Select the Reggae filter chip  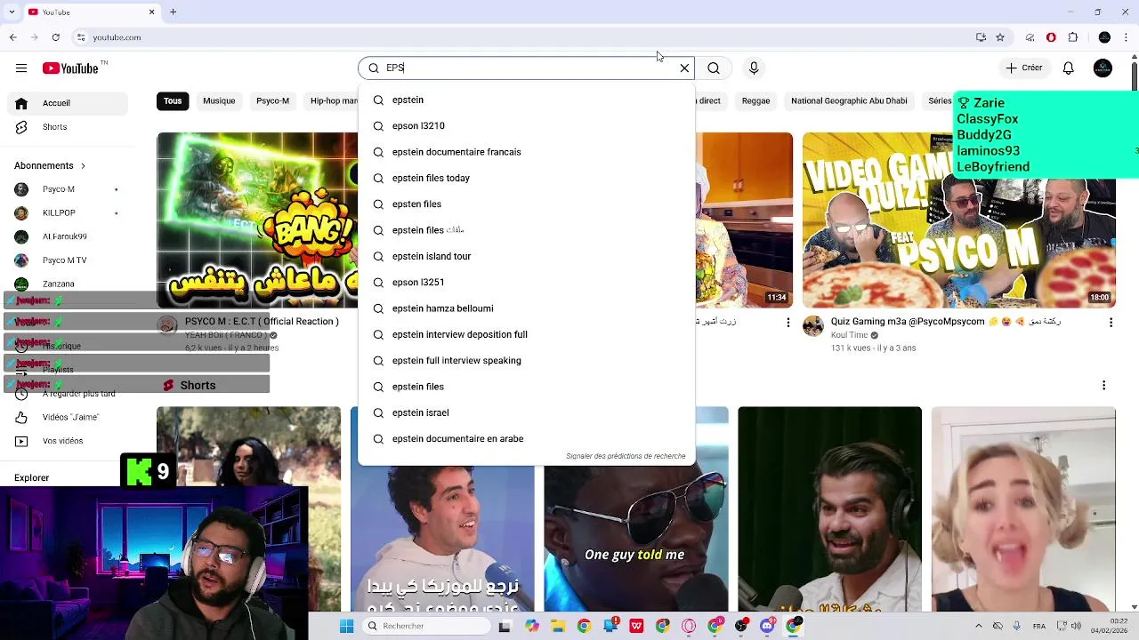coord(755,101)
